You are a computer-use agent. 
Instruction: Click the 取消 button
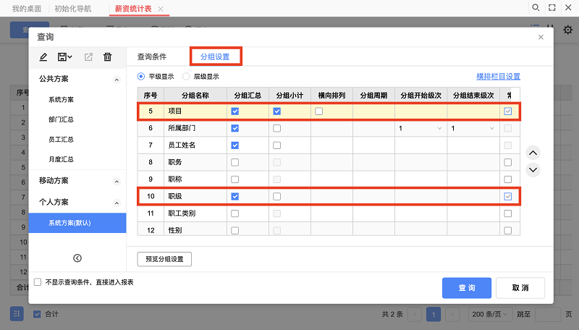coord(520,288)
